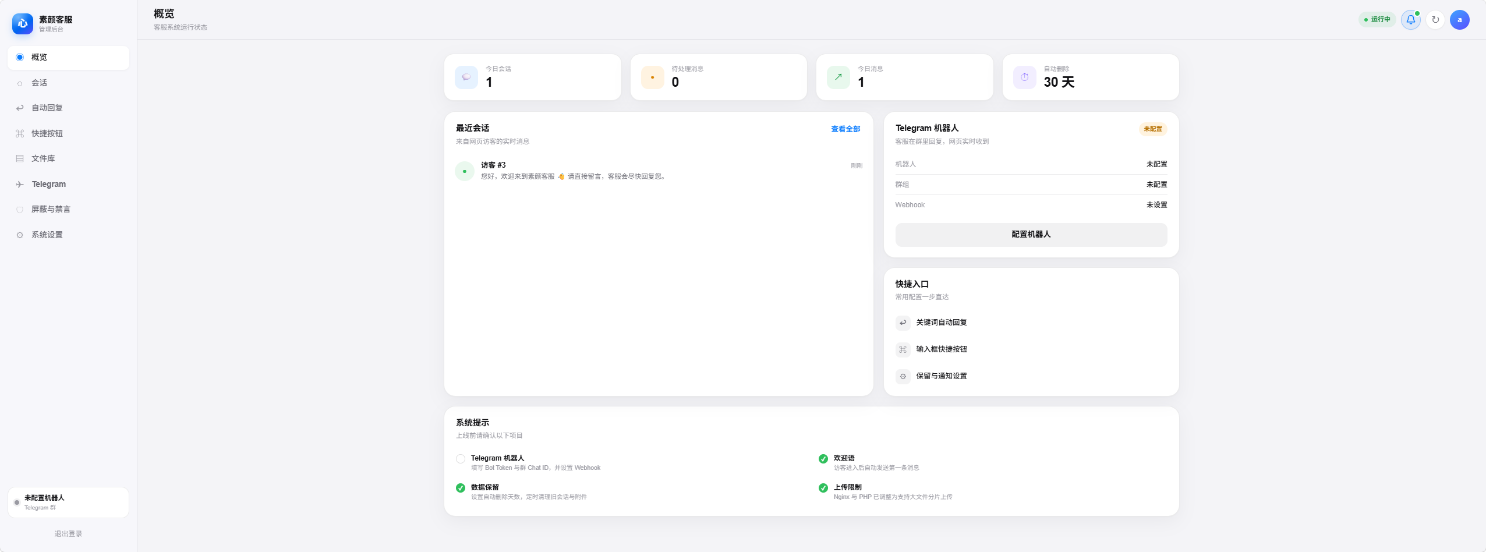Click the 保留与通知设置 gear icon

[x=903, y=376]
